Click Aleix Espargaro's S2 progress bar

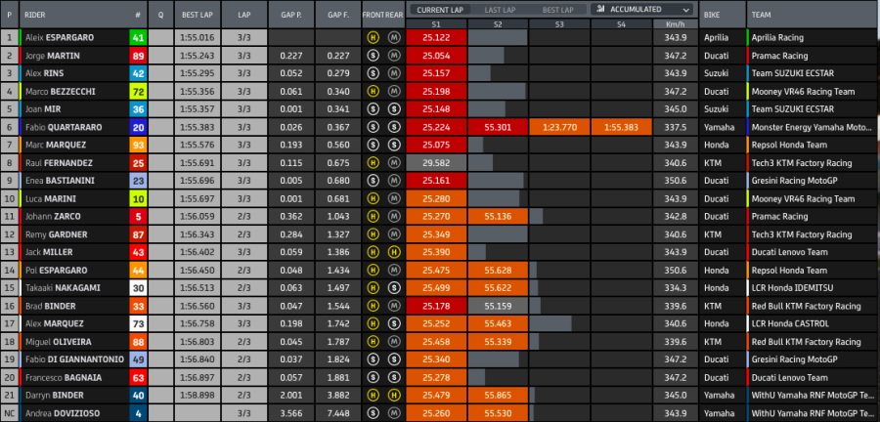498,37
